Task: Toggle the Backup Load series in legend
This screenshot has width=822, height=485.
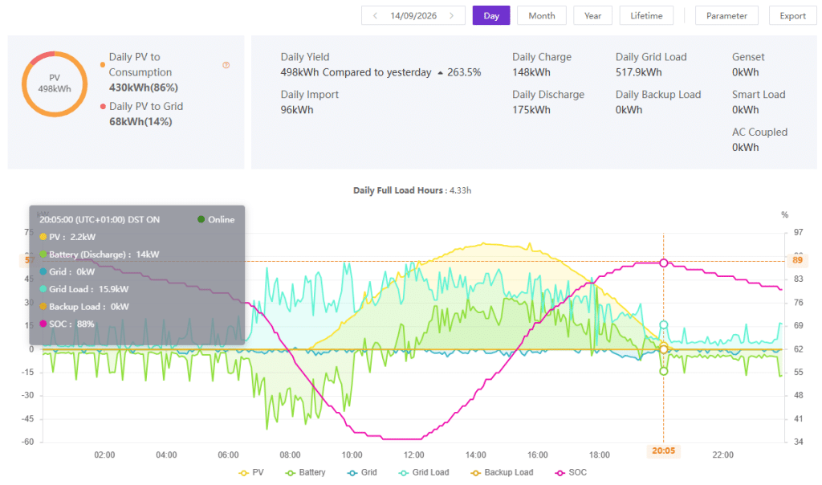Action: [x=503, y=472]
